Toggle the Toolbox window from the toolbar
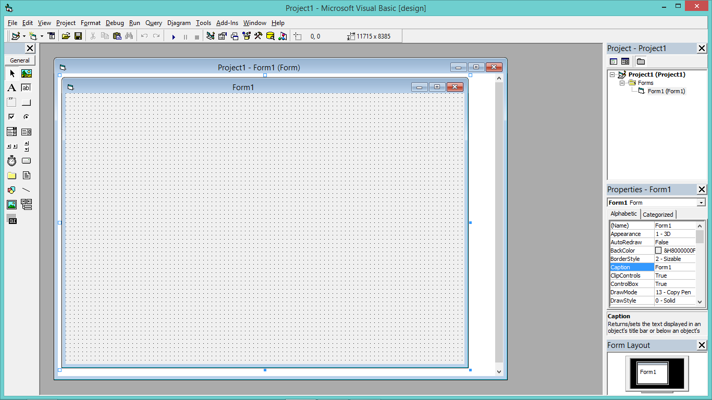This screenshot has height=400, width=712. pos(259,36)
